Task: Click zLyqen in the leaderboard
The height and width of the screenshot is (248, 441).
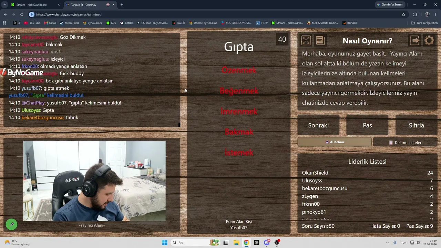Action: 310,196
